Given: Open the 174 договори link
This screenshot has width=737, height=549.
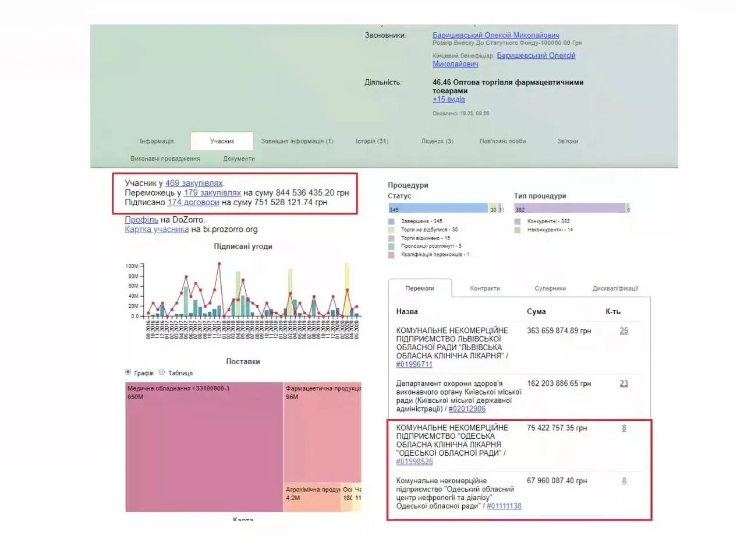Looking at the screenshot, I should point(193,202).
